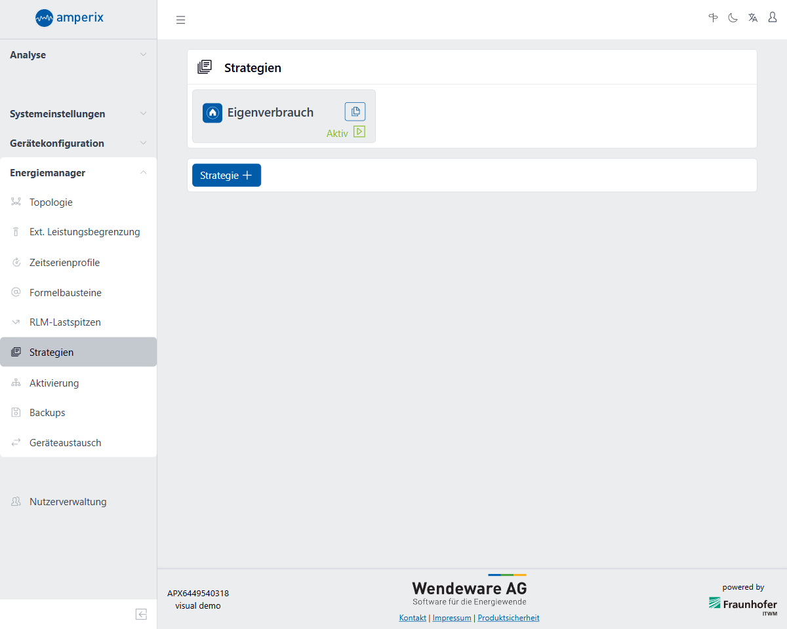The height and width of the screenshot is (629, 787).
Task: Open the language translation icon
Action: (753, 18)
